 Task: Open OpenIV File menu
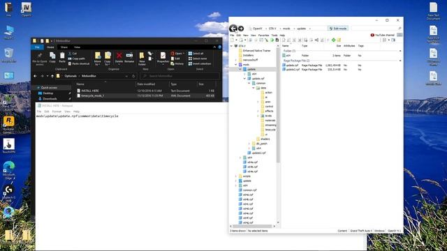232,36
